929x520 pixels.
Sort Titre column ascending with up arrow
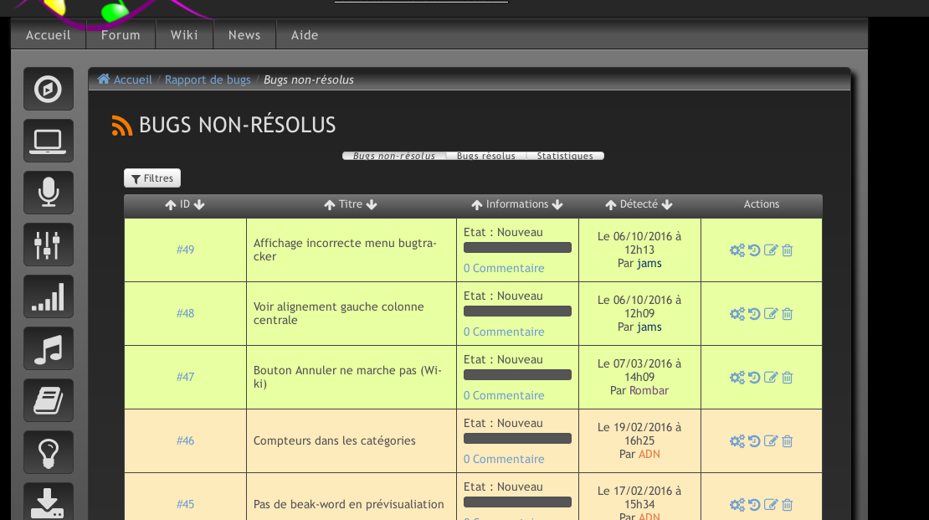330,205
